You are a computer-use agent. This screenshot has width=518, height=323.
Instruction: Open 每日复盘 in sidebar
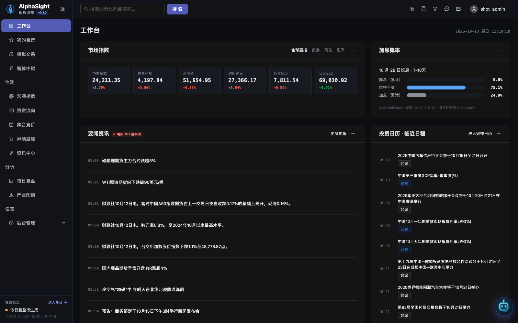[36, 181]
